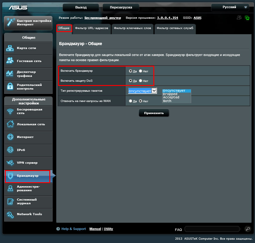Open the keyword filter (Фильтр ключевых слов) tab
Image resolution: width=255 pixels, height=243 pixels.
click(132, 28)
